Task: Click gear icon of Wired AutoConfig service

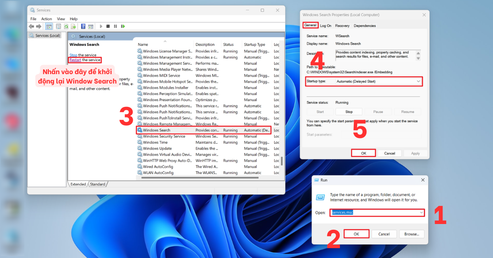Action: click(140, 167)
